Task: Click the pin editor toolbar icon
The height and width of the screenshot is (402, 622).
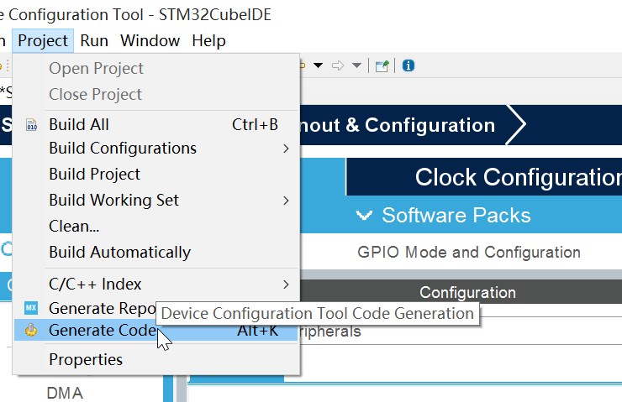Action: 382,65
